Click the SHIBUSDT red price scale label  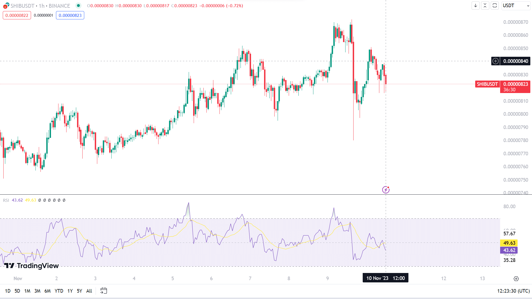tap(487, 84)
